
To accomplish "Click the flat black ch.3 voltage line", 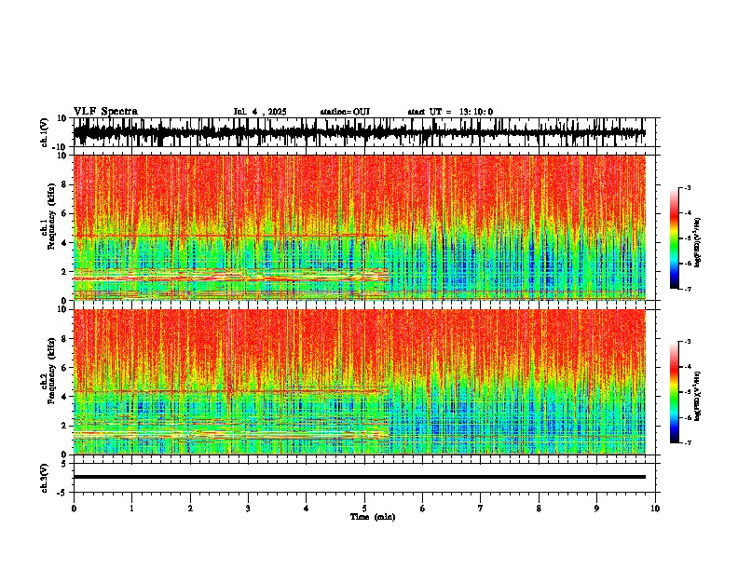I will (359, 477).
